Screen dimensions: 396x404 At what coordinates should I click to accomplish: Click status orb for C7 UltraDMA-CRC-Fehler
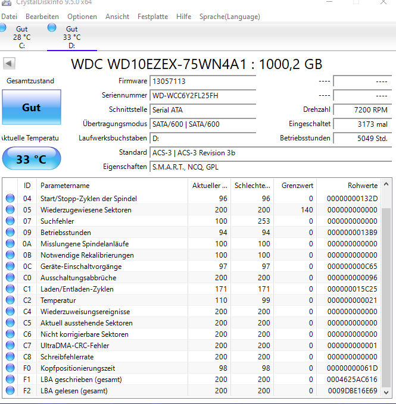(x=10, y=346)
